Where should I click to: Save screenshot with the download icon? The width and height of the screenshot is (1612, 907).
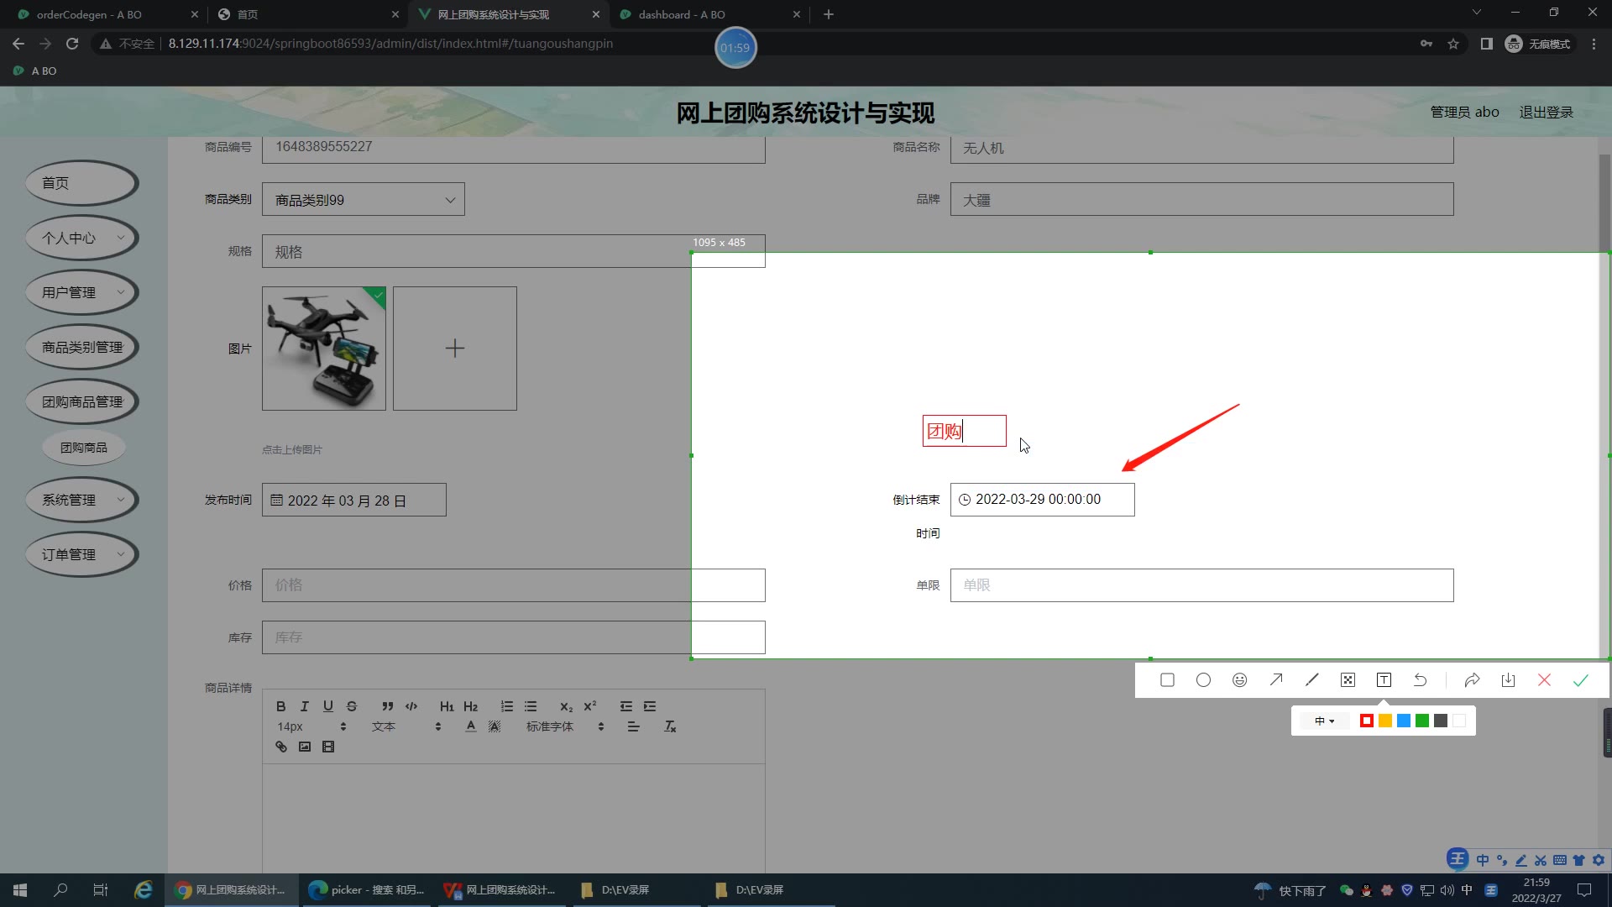1508,680
